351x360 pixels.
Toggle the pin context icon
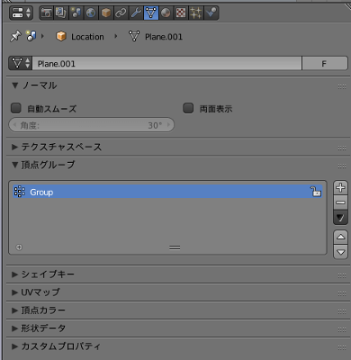tap(15, 37)
